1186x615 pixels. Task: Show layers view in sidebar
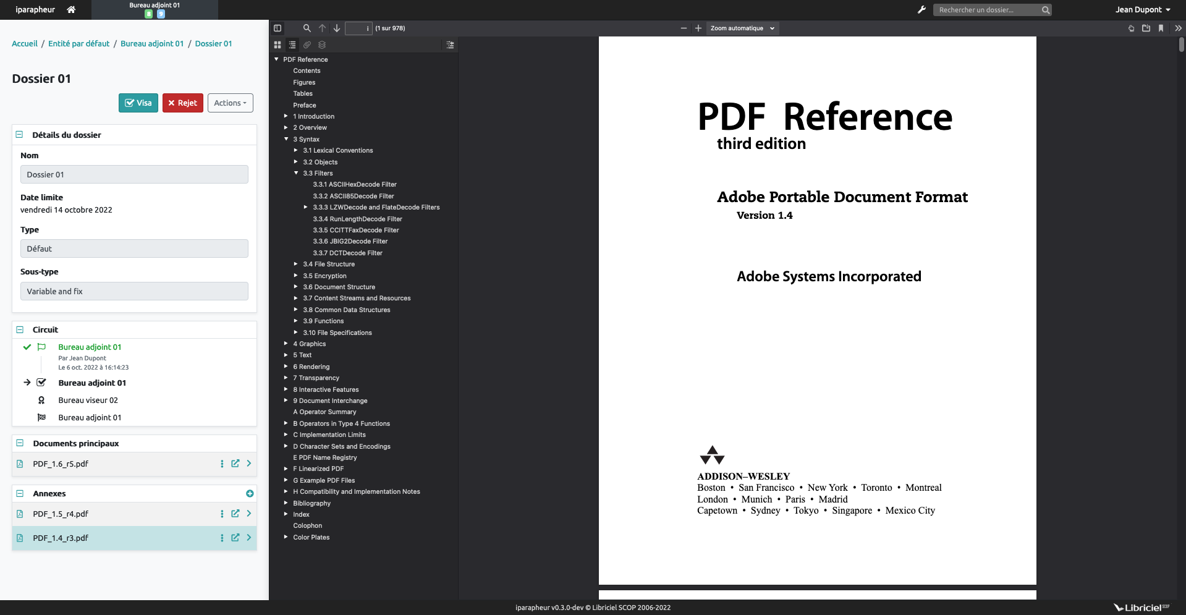(322, 45)
